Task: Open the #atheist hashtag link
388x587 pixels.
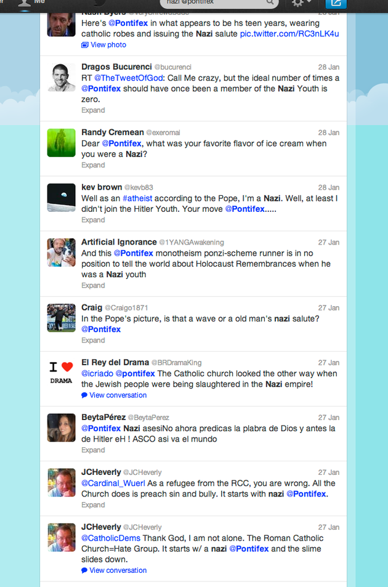Action: [137, 198]
